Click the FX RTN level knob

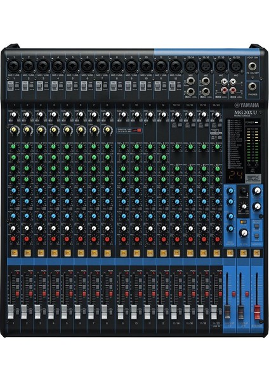point(244,233)
